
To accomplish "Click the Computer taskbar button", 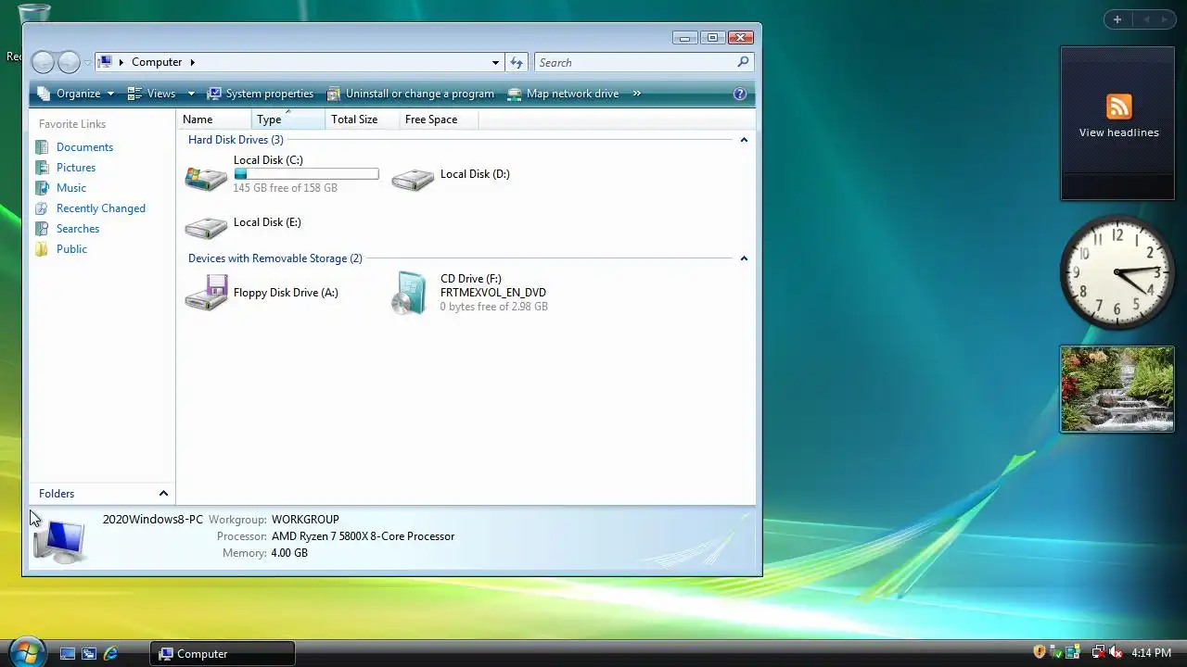I will click(x=223, y=653).
